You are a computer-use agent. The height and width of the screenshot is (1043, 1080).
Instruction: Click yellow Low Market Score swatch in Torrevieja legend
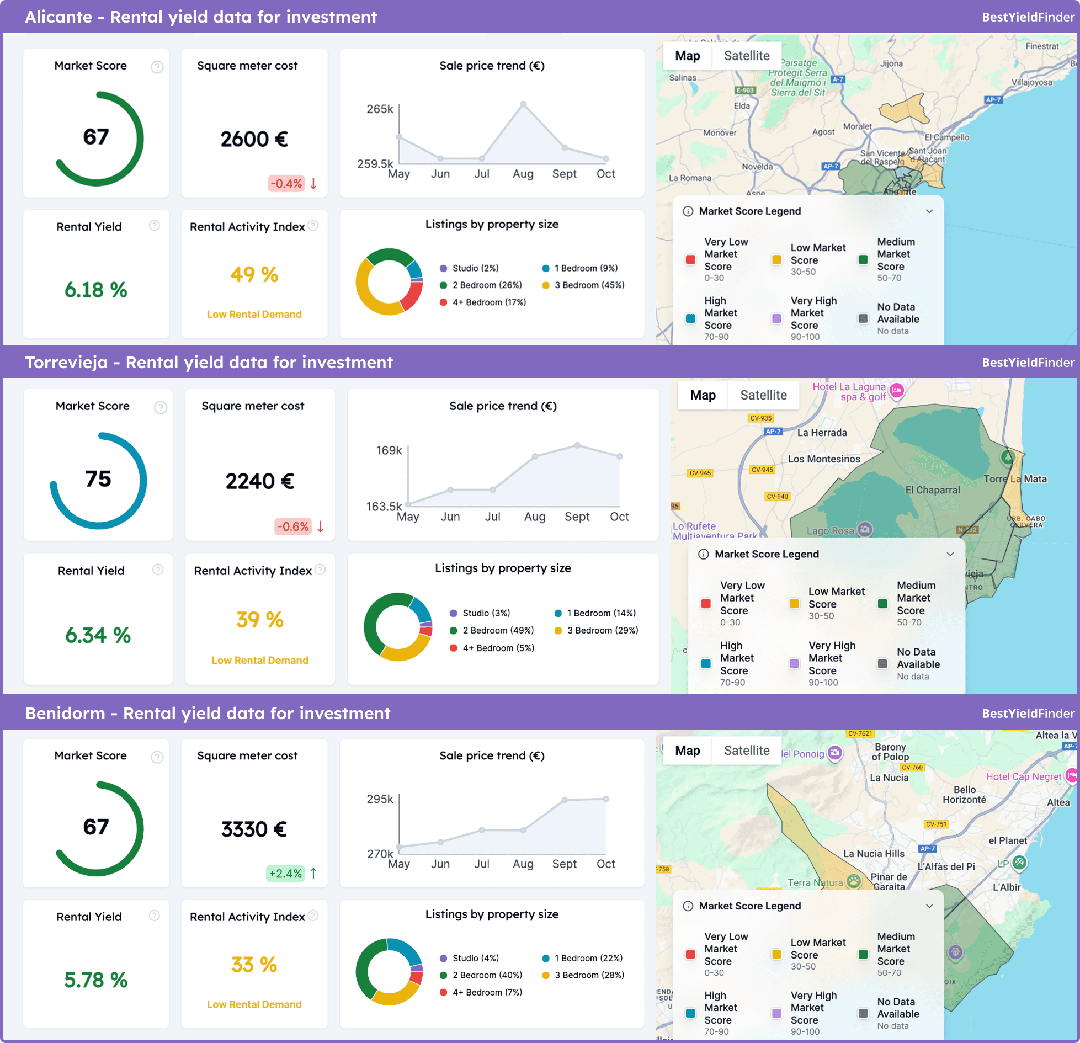click(794, 603)
